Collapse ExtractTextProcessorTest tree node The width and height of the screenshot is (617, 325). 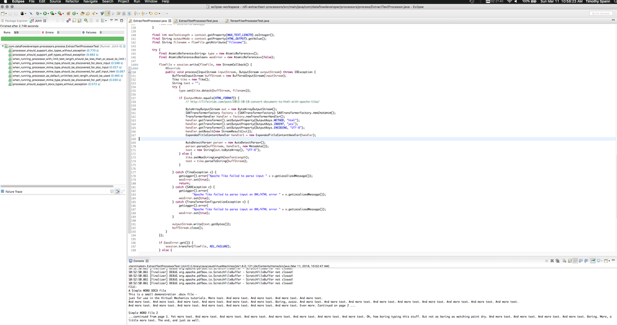click(x=2, y=46)
